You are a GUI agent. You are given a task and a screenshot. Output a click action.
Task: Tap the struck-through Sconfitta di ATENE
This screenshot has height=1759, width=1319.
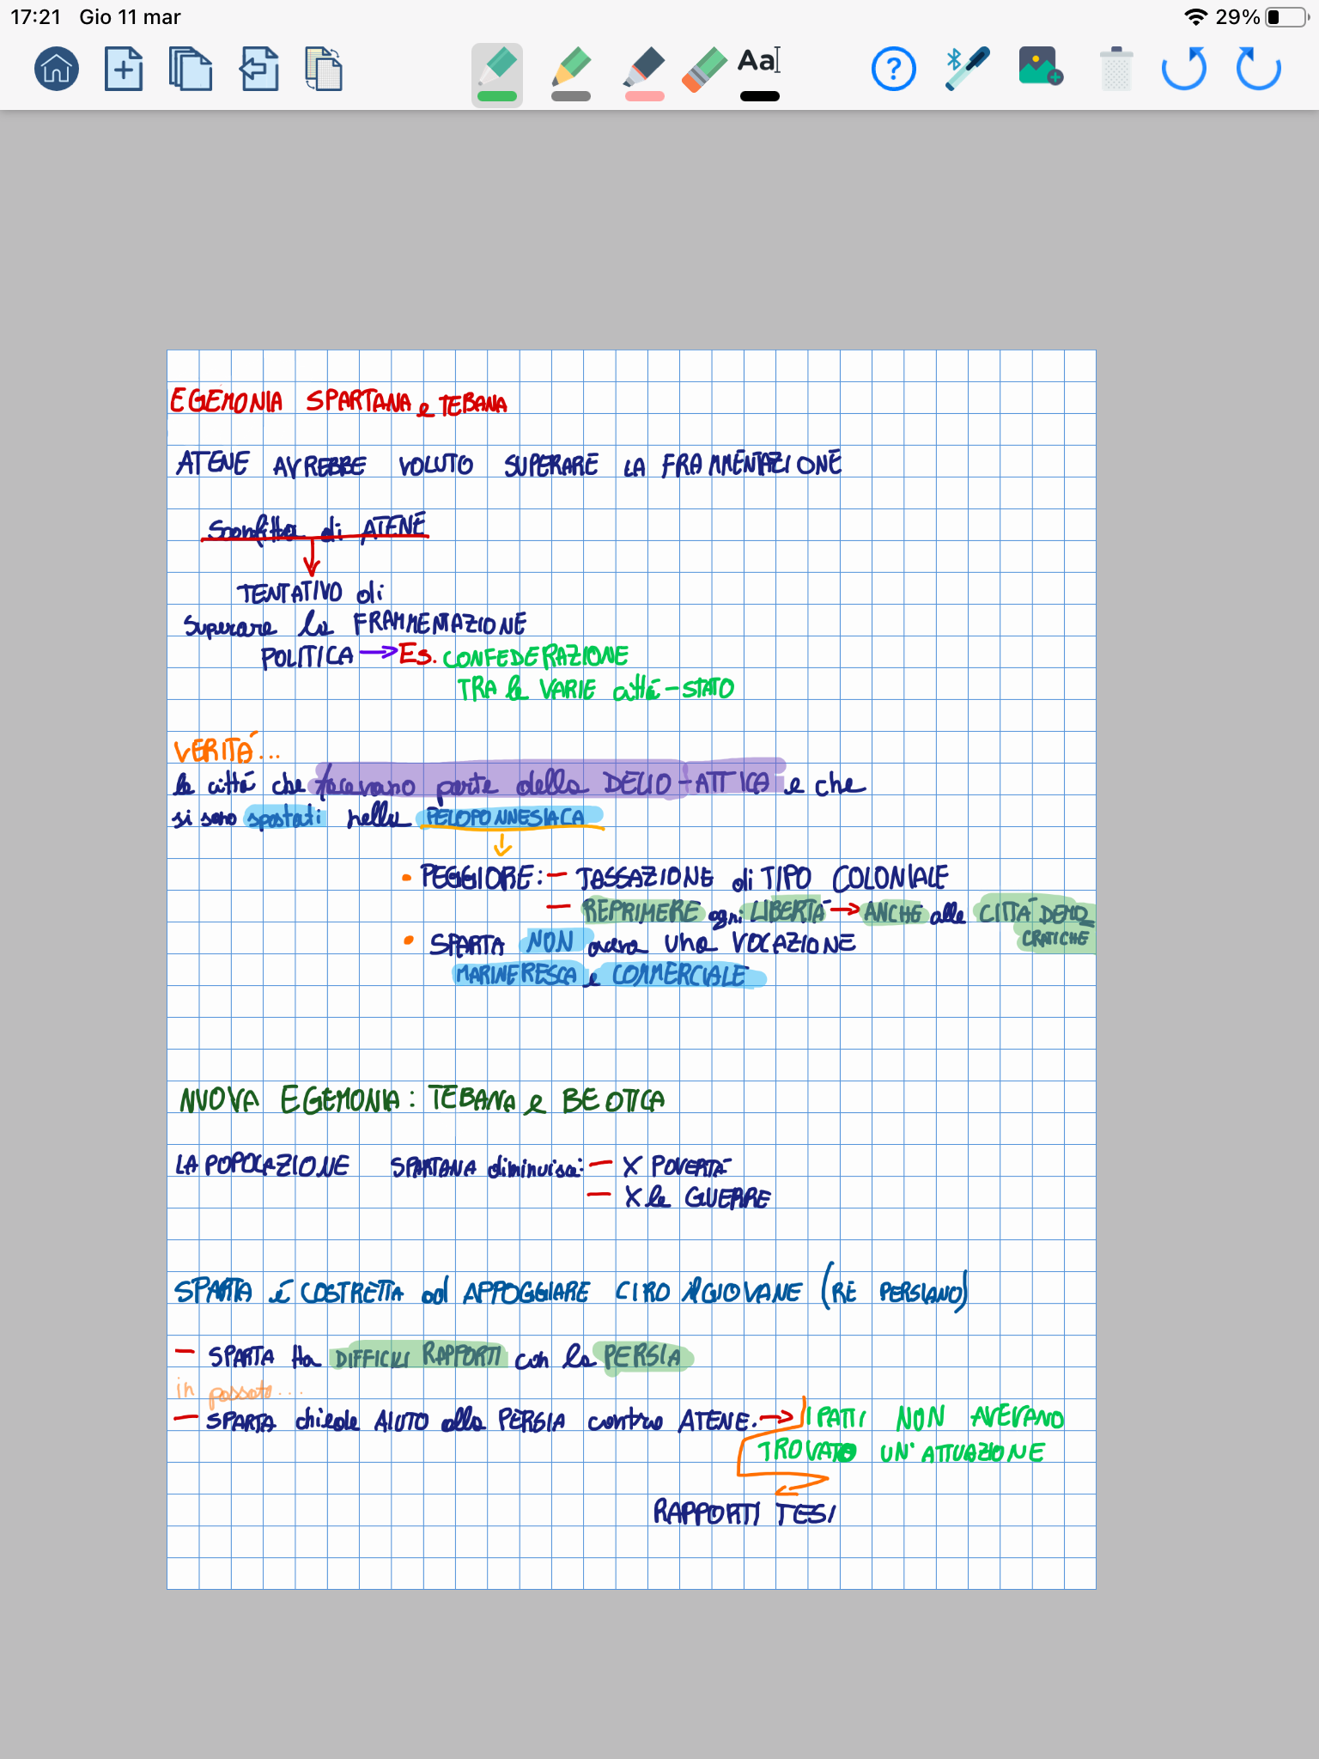[316, 526]
